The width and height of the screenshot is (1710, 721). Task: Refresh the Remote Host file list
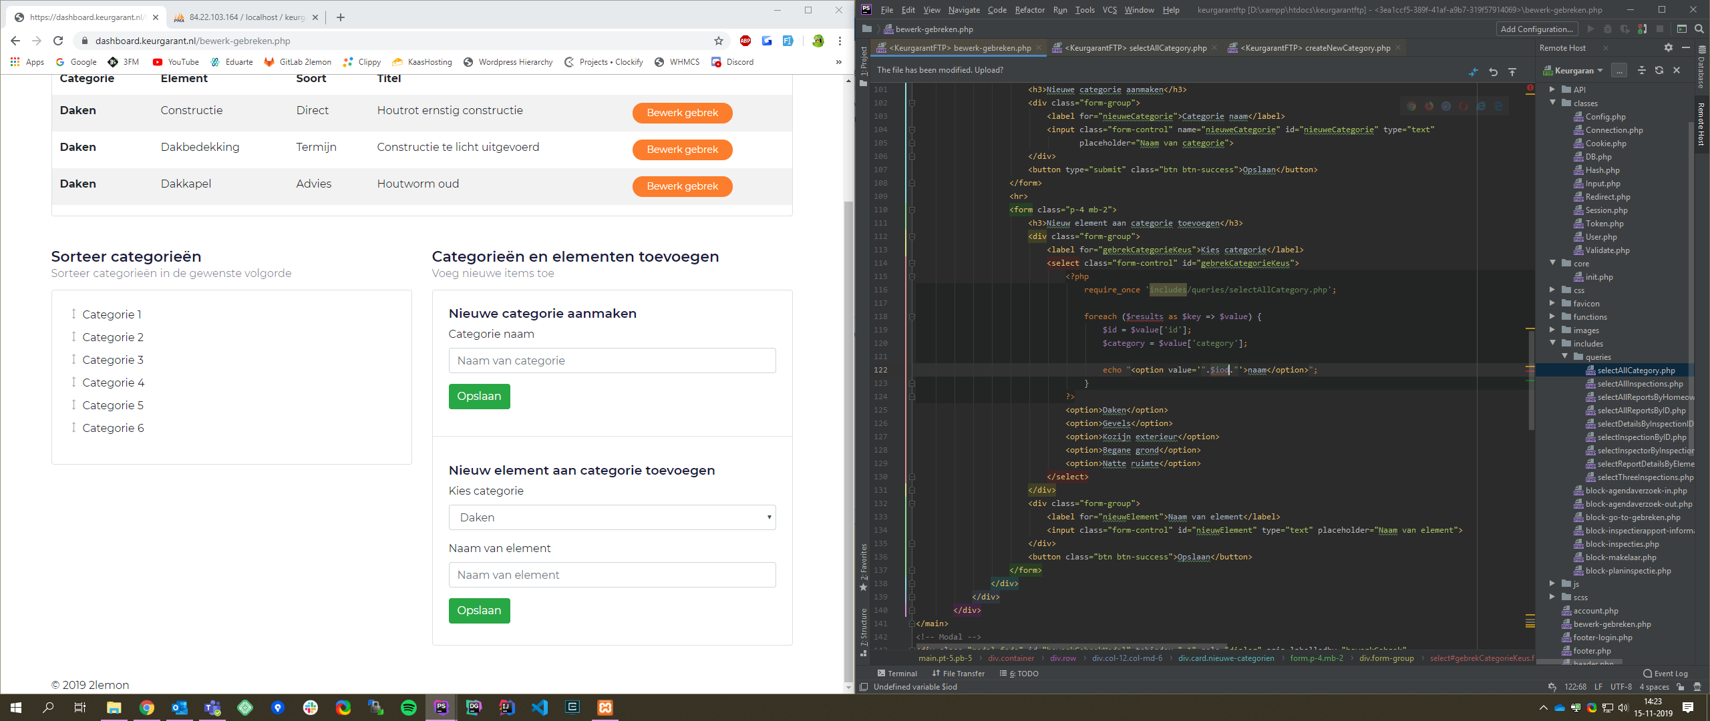(1659, 70)
